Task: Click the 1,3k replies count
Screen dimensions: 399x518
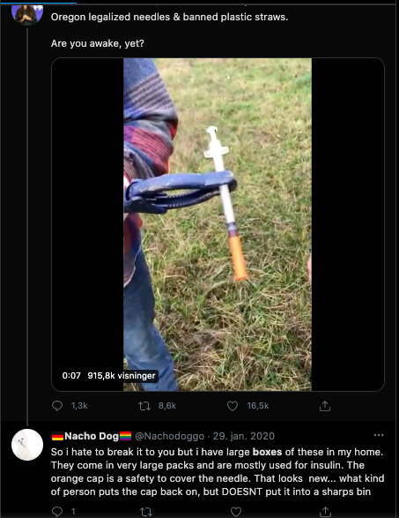Action: tap(79, 406)
